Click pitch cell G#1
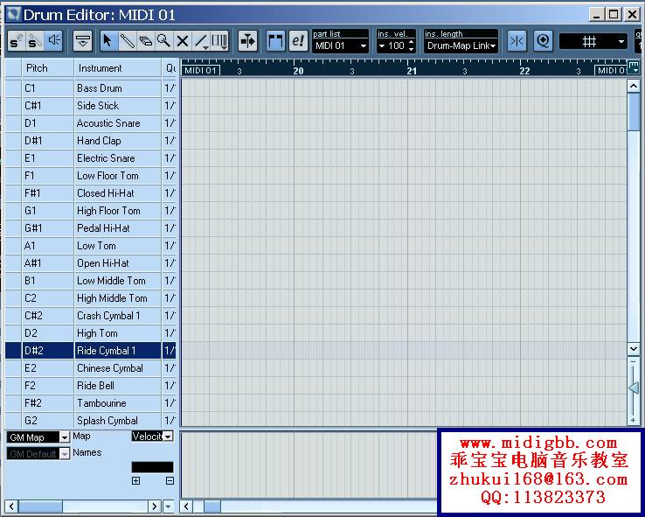645x517 pixels. point(47,228)
